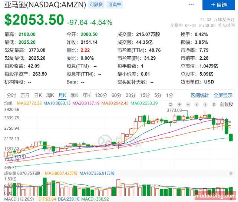Zoom out chart with minus icon
Image resolution: width=238 pixels, height=202 pixels.
pyautogui.click(x=188, y=105)
